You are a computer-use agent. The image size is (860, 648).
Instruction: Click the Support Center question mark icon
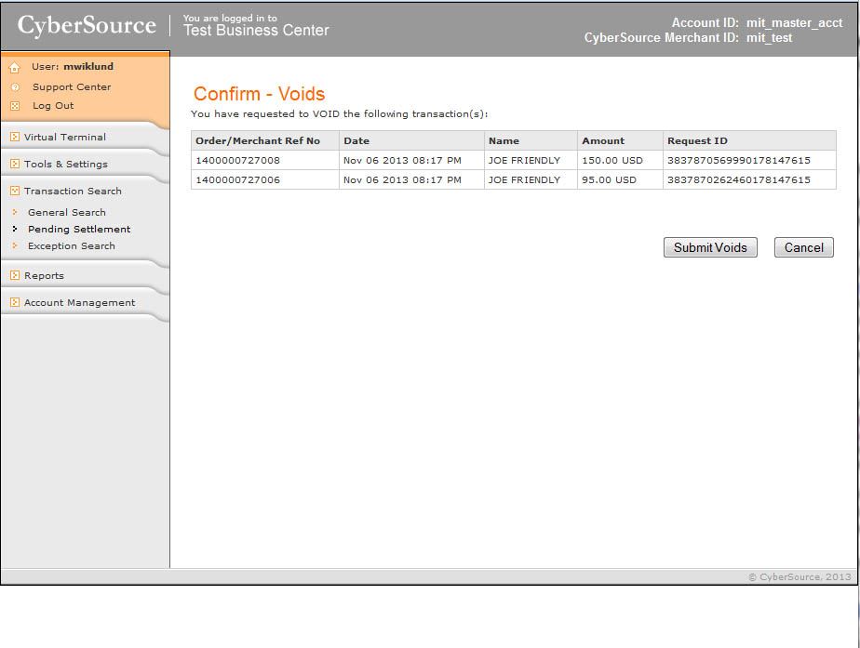click(15, 87)
